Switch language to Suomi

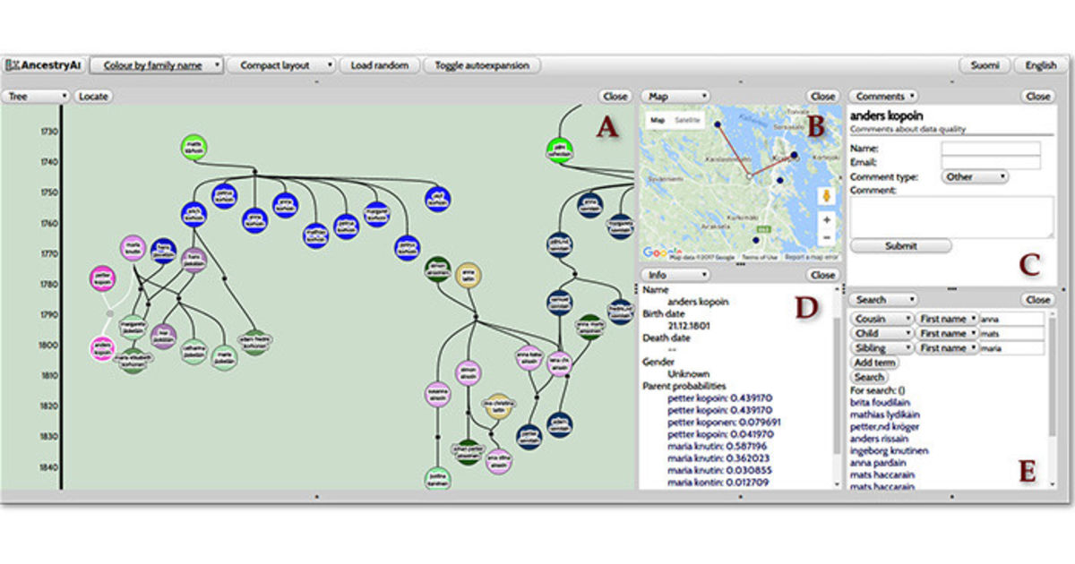point(985,65)
